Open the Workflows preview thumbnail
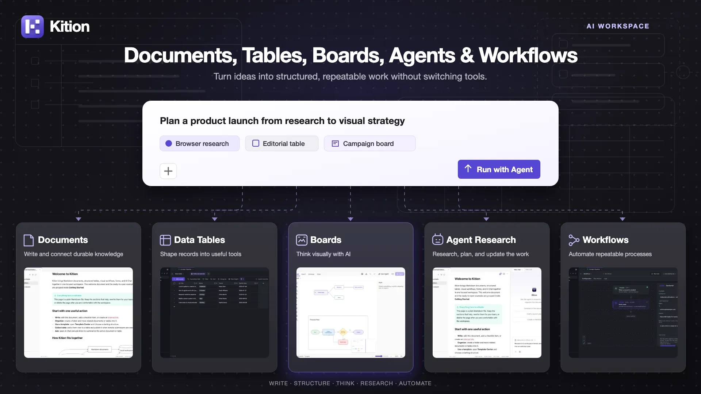Screen dimensions: 701x394 [623, 313]
